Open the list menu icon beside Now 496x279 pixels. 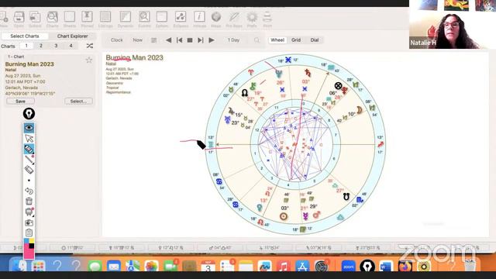click(153, 40)
